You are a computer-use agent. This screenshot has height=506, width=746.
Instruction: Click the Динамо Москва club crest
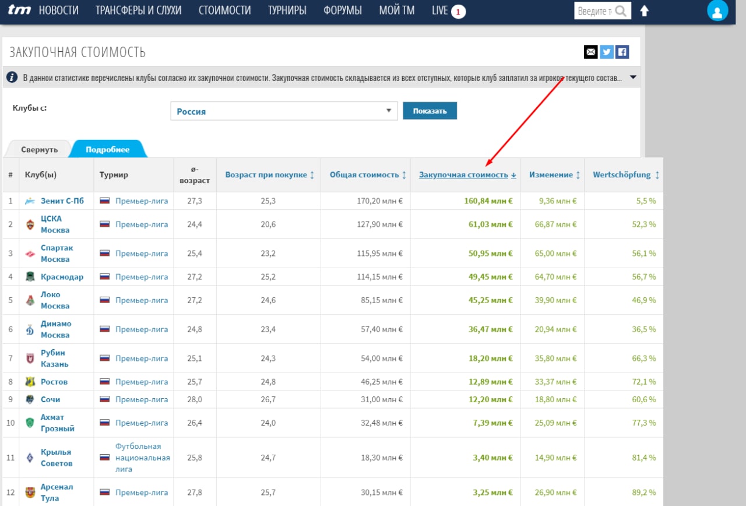pyautogui.click(x=30, y=329)
